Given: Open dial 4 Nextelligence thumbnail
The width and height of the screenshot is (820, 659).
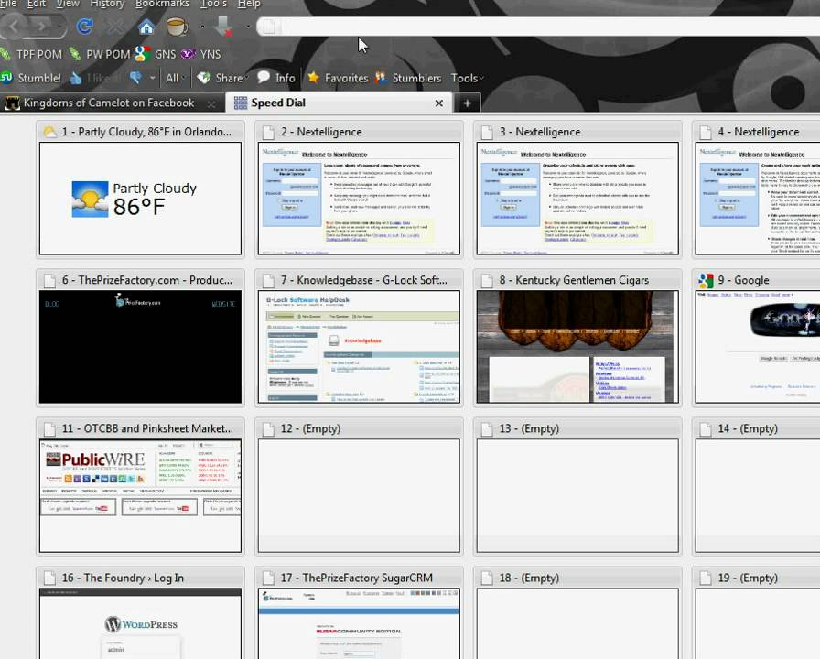Looking at the screenshot, I should coord(758,199).
